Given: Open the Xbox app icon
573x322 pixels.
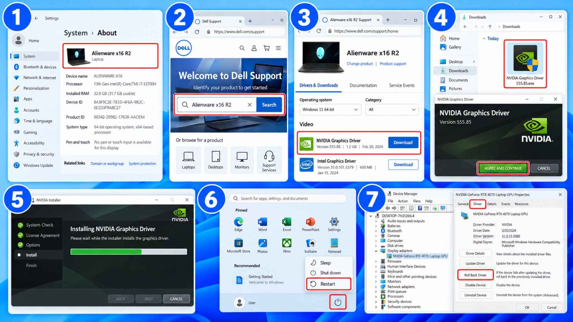Looking at the screenshot, I should (x=286, y=246).
